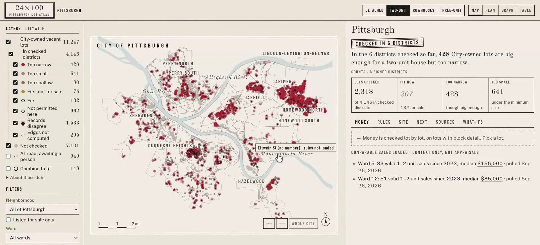Image resolution: width=540 pixels, height=245 pixels.
Task: Select the Three-unit housing type
Action: [x=451, y=10]
